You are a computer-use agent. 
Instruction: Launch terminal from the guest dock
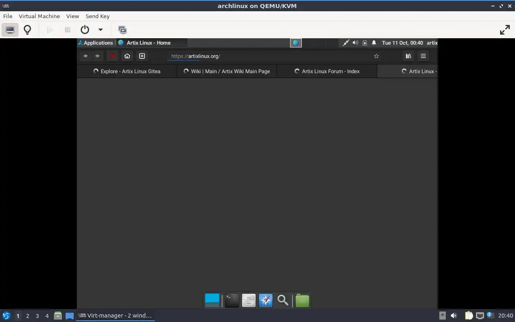tap(232, 300)
